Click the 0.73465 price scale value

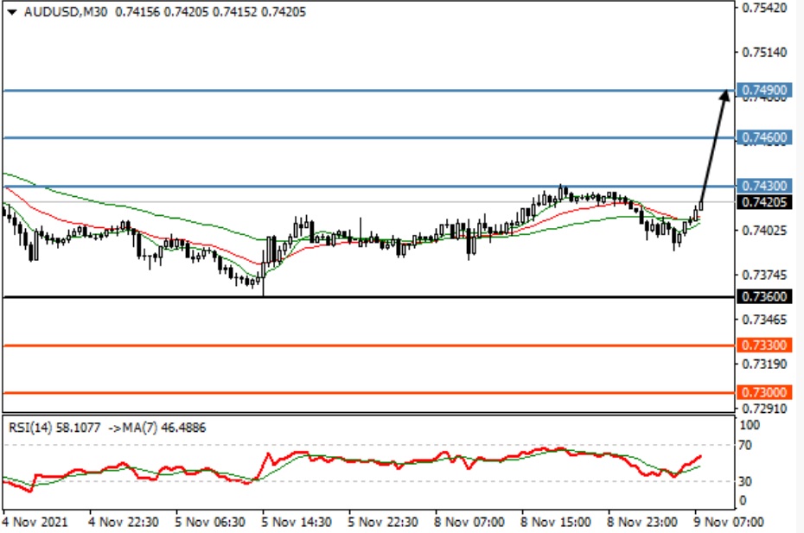pos(764,320)
